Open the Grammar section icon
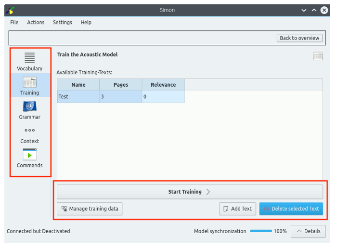337x250 pixels. pos(30,110)
